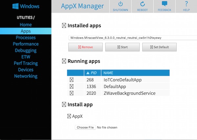Click 'No file chosen' text
The height and width of the screenshot is (140, 197).
107,128
